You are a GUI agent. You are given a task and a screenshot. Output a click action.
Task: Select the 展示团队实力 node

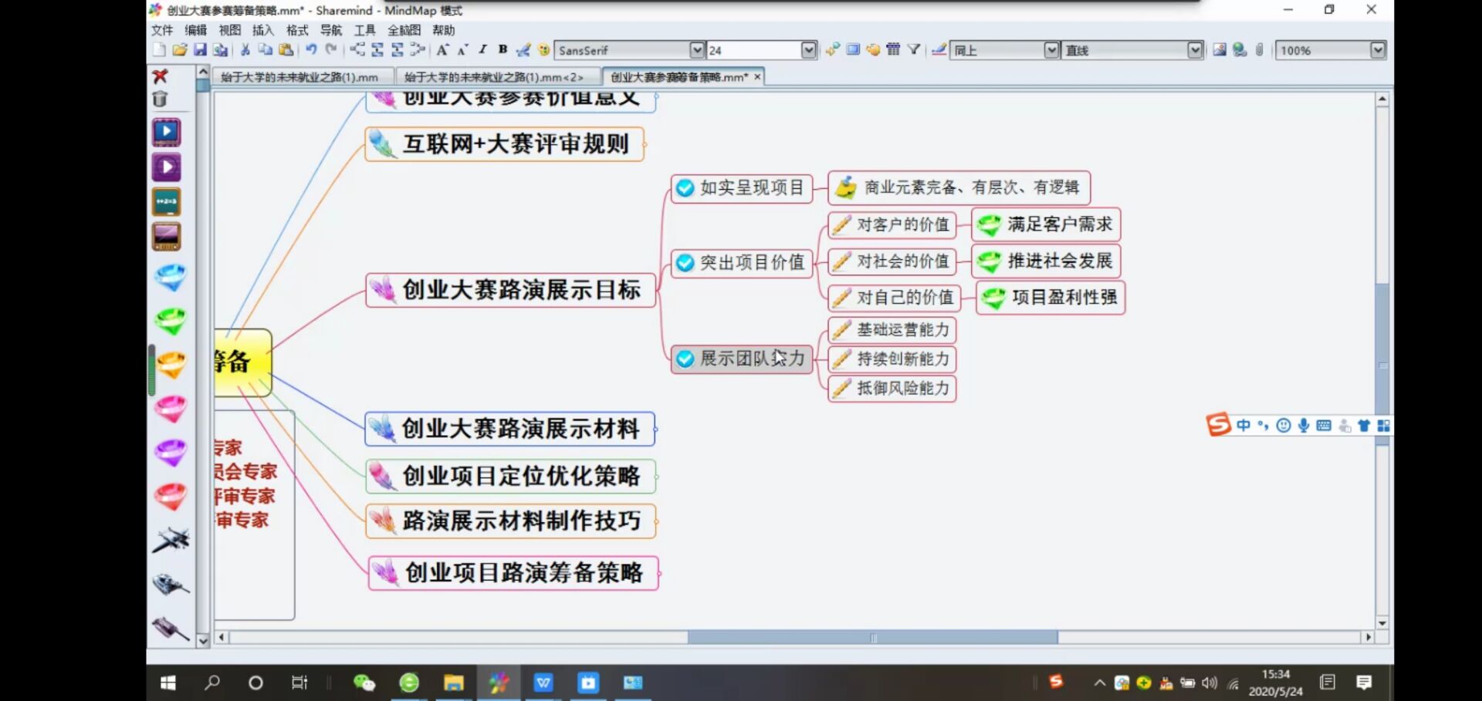click(751, 359)
